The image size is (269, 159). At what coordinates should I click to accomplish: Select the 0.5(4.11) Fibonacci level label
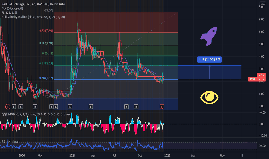[x=48, y=53]
